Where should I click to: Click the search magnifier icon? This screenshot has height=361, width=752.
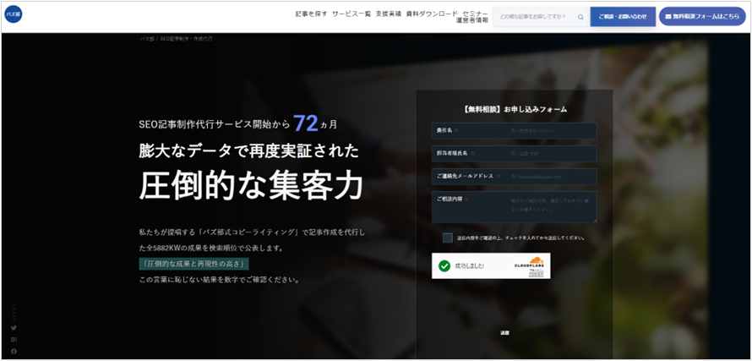tap(580, 17)
